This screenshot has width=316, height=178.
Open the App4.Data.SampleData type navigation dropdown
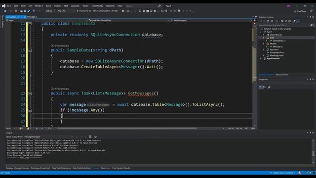(128, 20)
